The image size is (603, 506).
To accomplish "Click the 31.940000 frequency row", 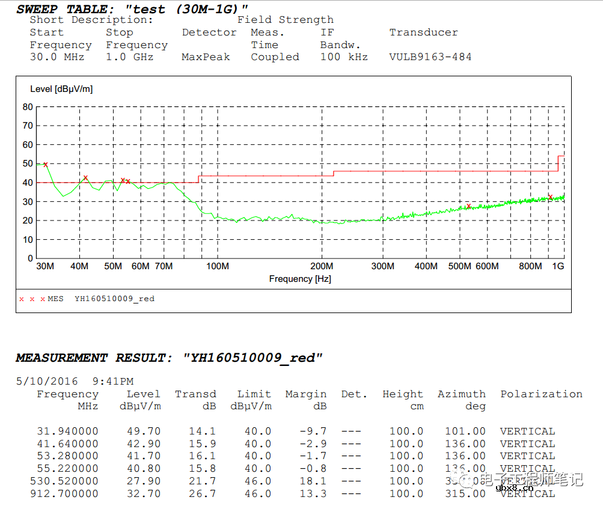I will tap(67, 431).
